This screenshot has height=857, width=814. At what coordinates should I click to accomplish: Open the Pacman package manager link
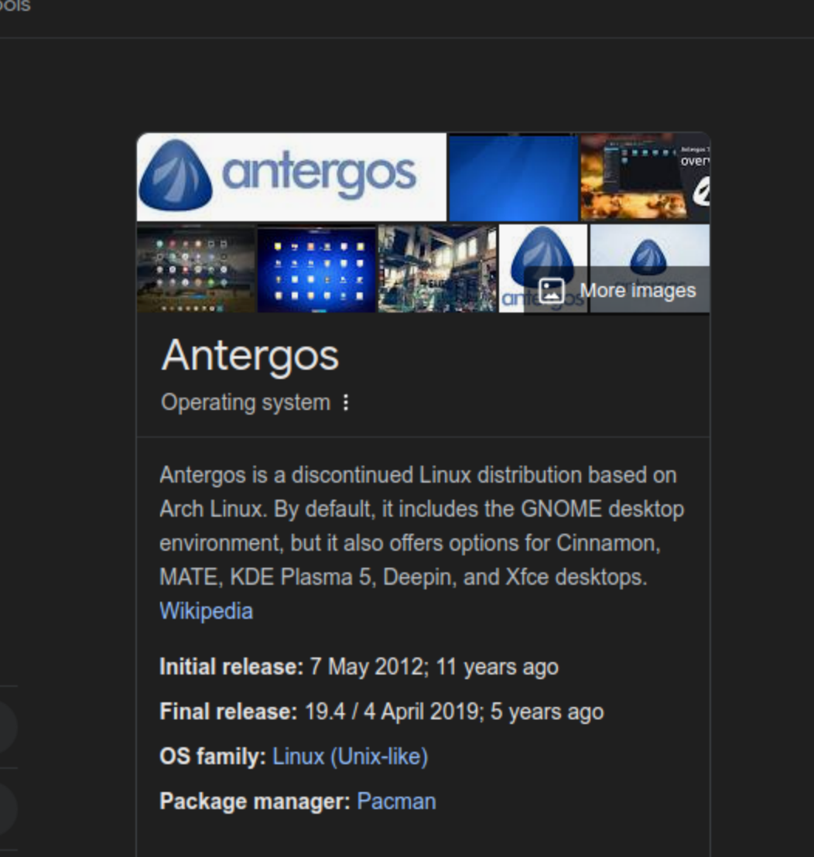point(396,801)
